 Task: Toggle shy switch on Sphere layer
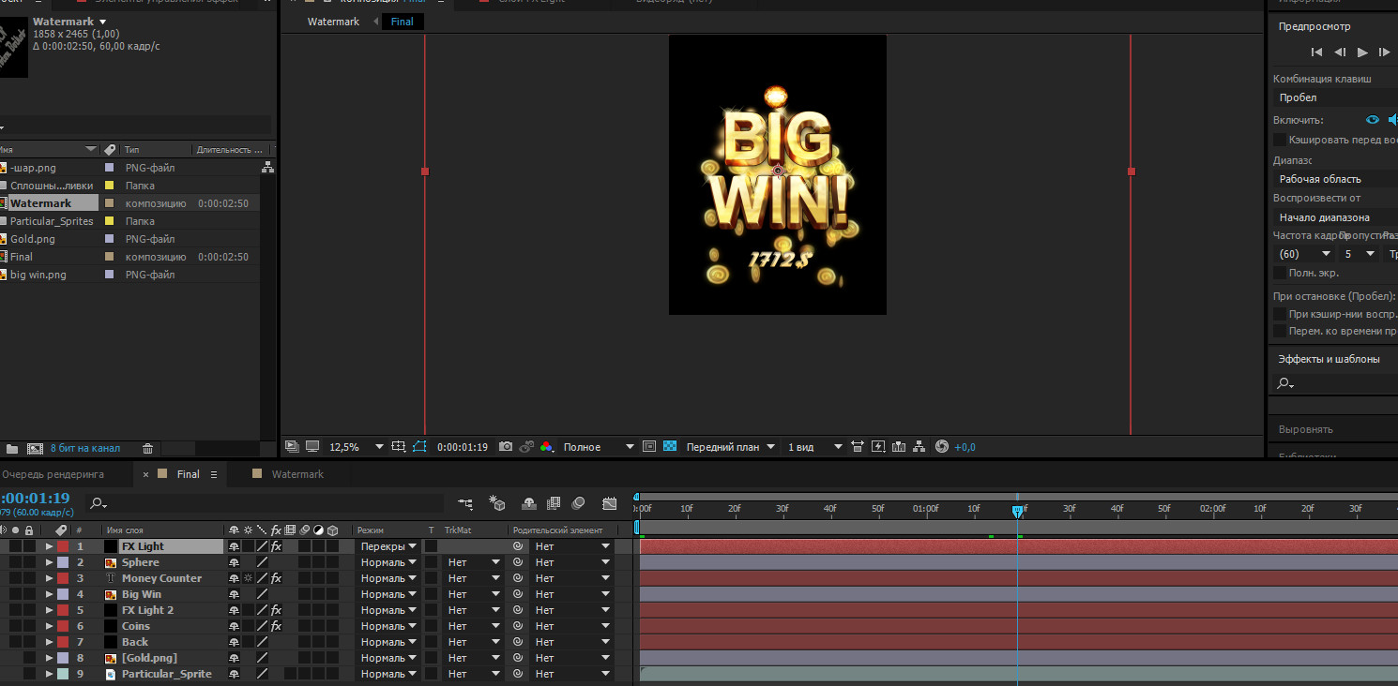[x=234, y=562]
